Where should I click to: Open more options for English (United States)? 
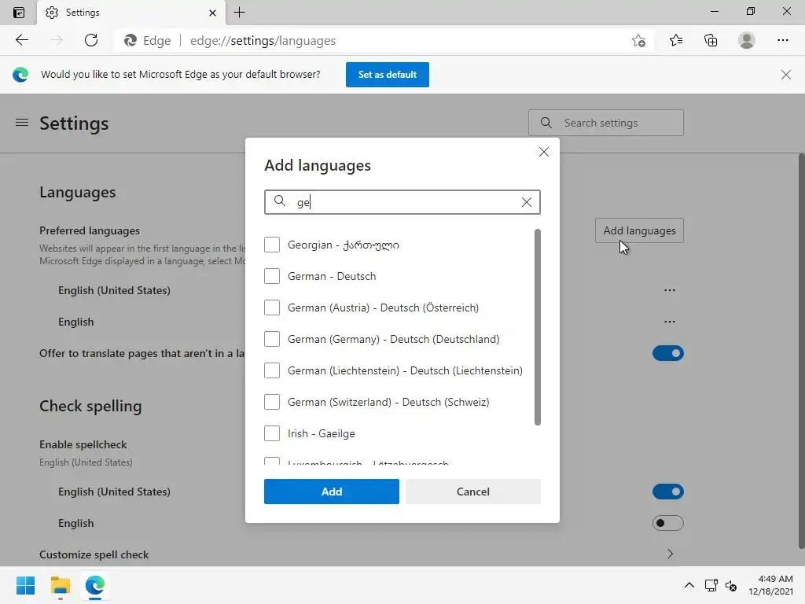670,290
